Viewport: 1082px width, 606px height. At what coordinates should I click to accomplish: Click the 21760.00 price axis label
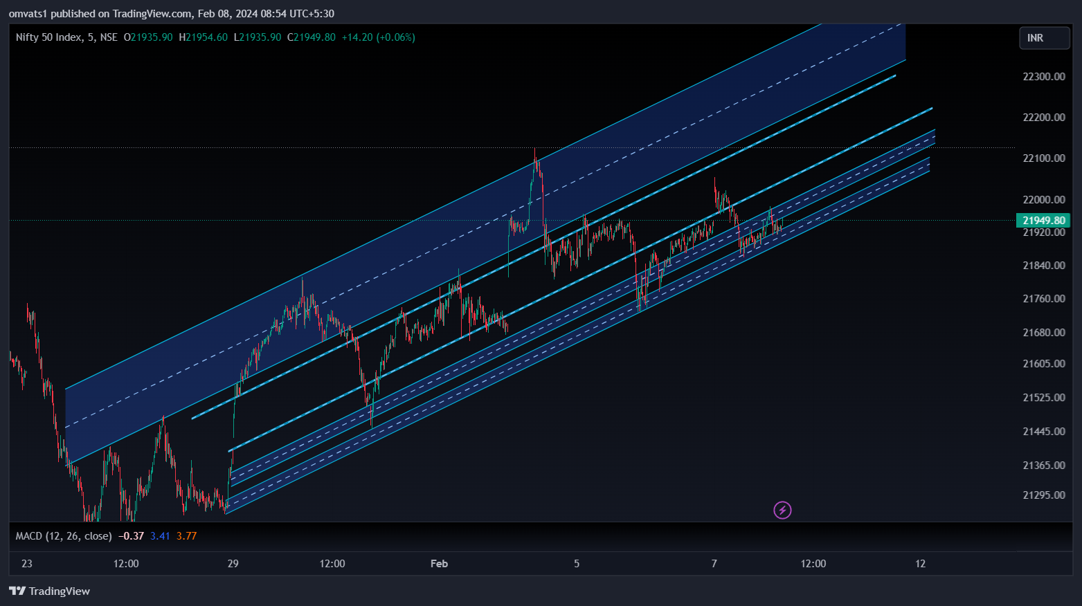pyautogui.click(x=1044, y=298)
